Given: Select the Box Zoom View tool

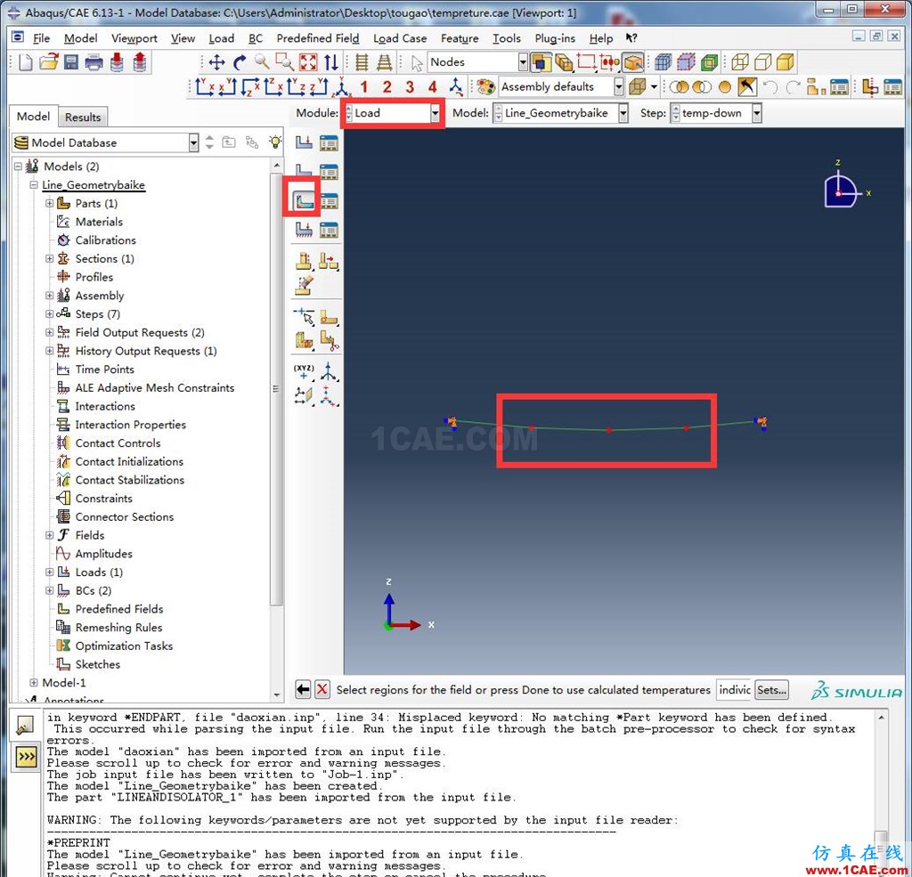Looking at the screenshot, I should pyautogui.click(x=284, y=61).
